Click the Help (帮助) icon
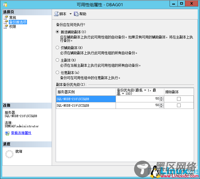Image resolution: width=200 pixels, height=179 pixels. coord(76,14)
